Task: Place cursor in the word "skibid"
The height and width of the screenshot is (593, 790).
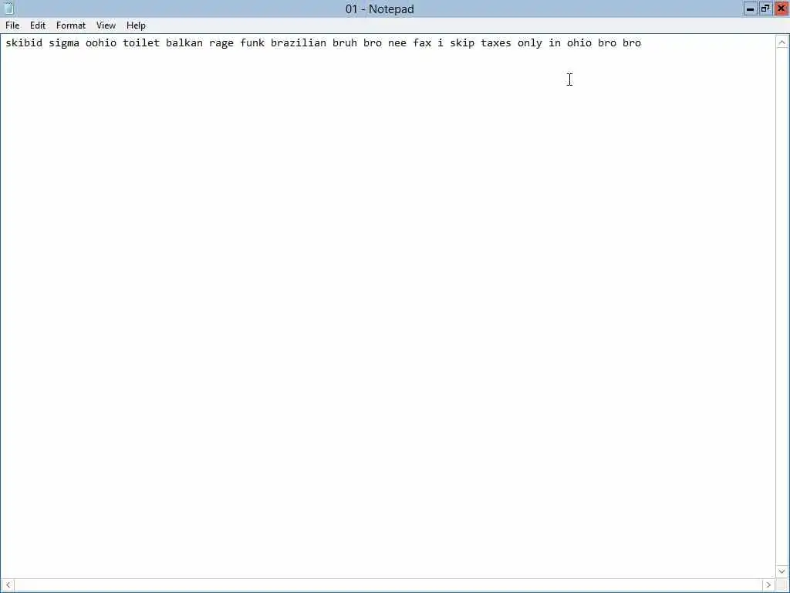Action: 24,43
